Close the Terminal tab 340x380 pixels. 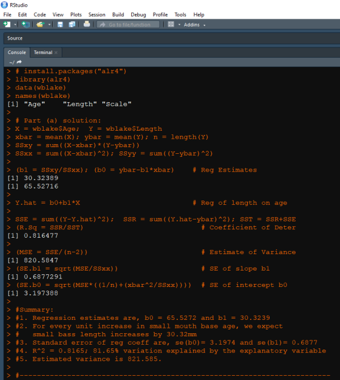(56, 52)
